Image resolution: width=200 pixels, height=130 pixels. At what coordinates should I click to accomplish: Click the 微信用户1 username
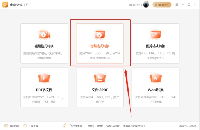coord(135,5)
